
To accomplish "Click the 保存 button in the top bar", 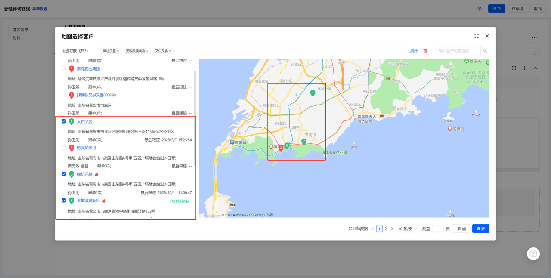I will (x=497, y=9).
